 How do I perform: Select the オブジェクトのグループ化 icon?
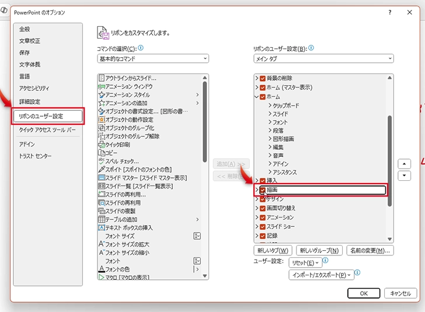[102, 128]
